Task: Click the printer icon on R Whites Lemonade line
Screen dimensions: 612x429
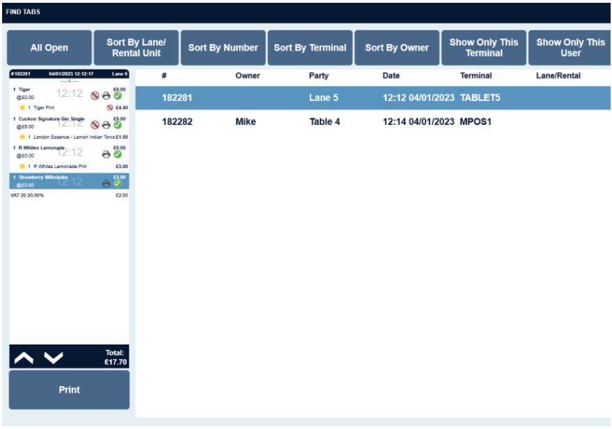Action: 106,154
